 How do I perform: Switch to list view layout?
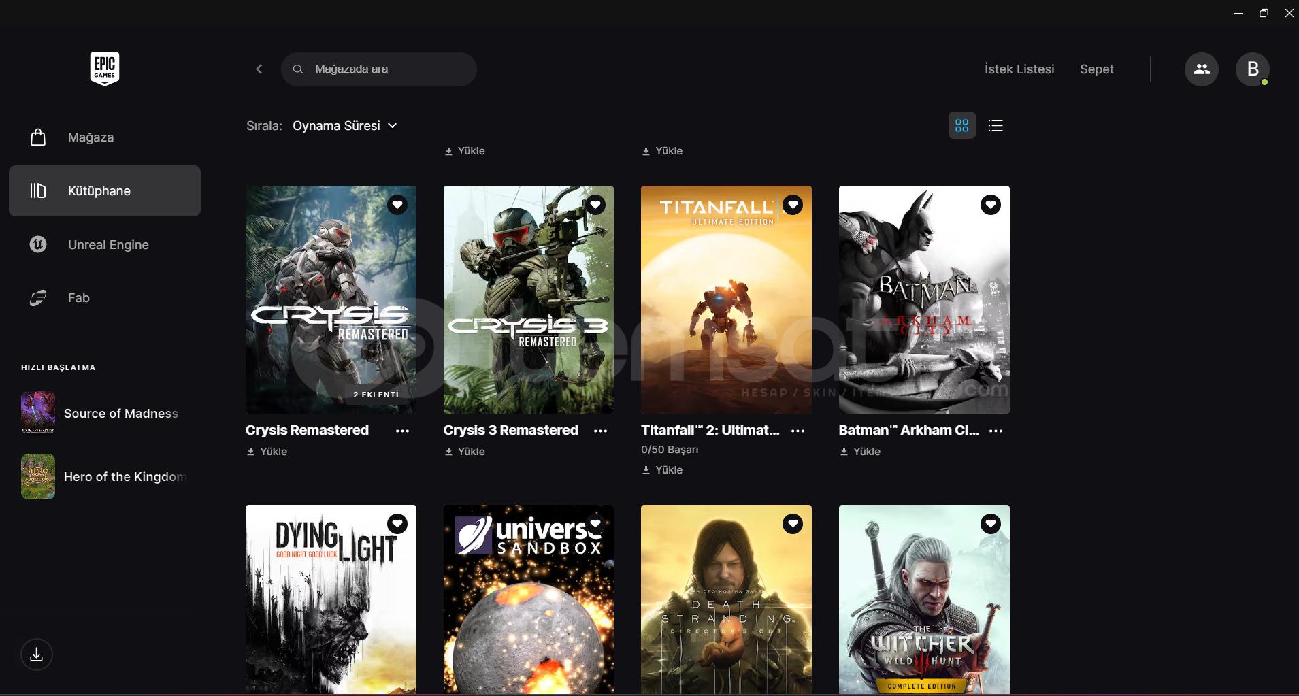click(x=996, y=126)
